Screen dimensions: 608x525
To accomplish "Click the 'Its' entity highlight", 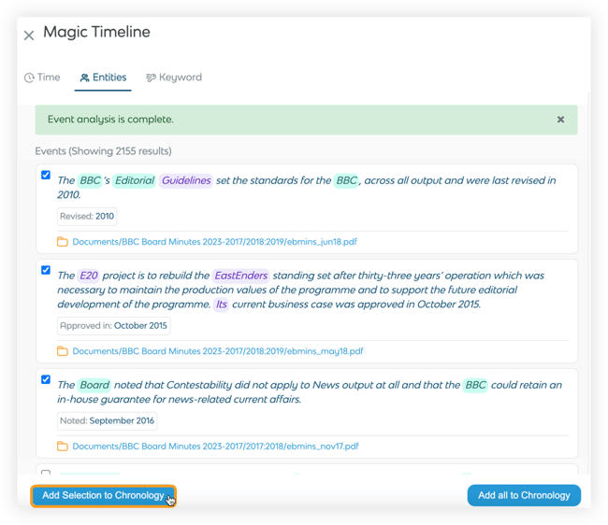I will [x=221, y=305].
